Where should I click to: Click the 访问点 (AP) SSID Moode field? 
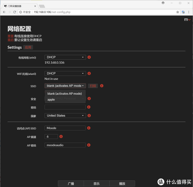65,128
